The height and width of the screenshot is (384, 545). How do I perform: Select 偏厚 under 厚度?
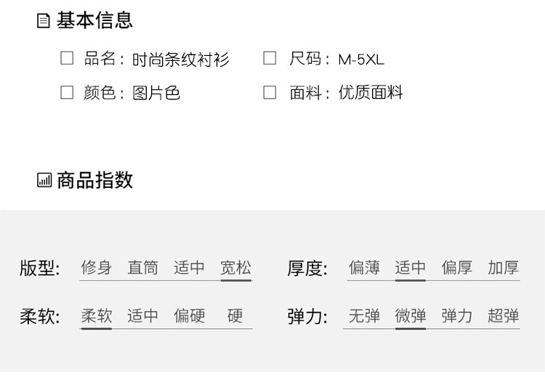click(457, 268)
